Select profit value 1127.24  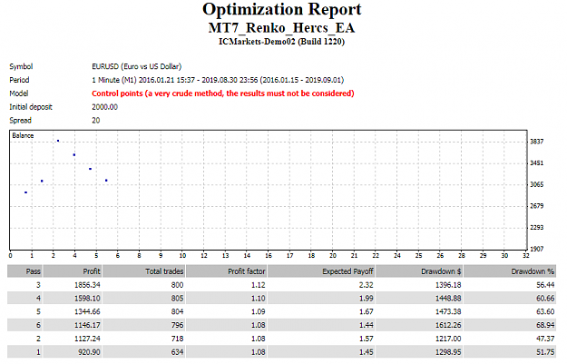(x=87, y=339)
